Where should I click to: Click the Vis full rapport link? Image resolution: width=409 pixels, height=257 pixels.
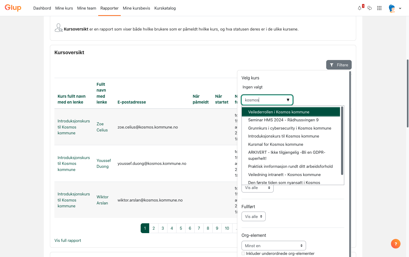68,241
